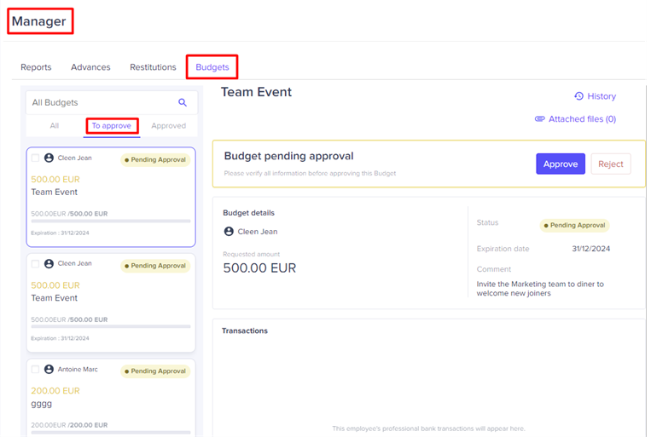Click the user avatar icon in Budget details
Viewport: 651px width, 437px height.
[229, 231]
